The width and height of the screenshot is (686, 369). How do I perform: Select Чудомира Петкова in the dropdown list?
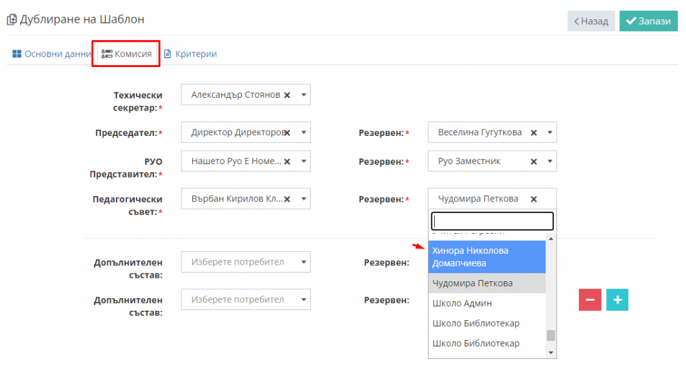pos(487,283)
